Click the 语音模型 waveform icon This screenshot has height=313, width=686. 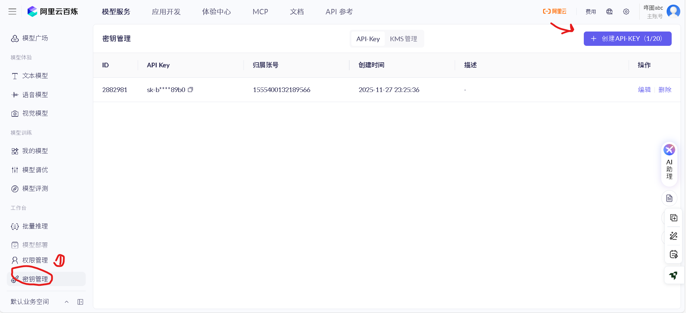point(15,95)
